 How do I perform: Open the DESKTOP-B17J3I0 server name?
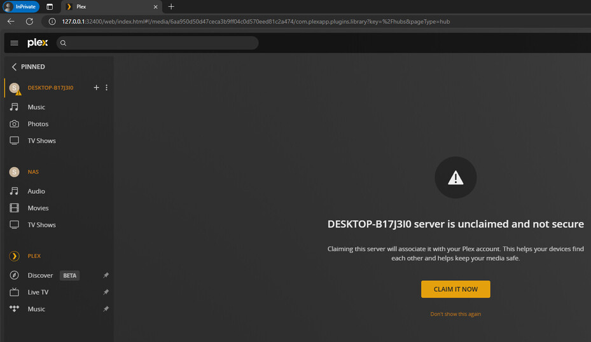click(x=50, y=88)
